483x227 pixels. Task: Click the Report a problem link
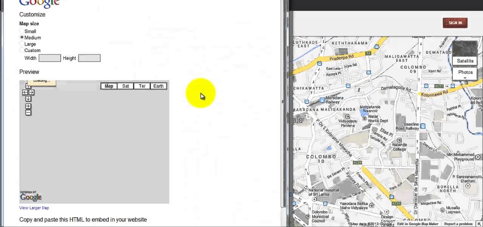coord(458,224)
